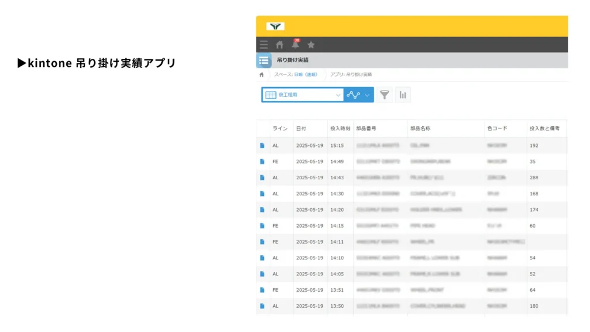This screenshot has height=332, width=590.
Task: Open the 日報（速報） space link
Action: click(305, 74)
